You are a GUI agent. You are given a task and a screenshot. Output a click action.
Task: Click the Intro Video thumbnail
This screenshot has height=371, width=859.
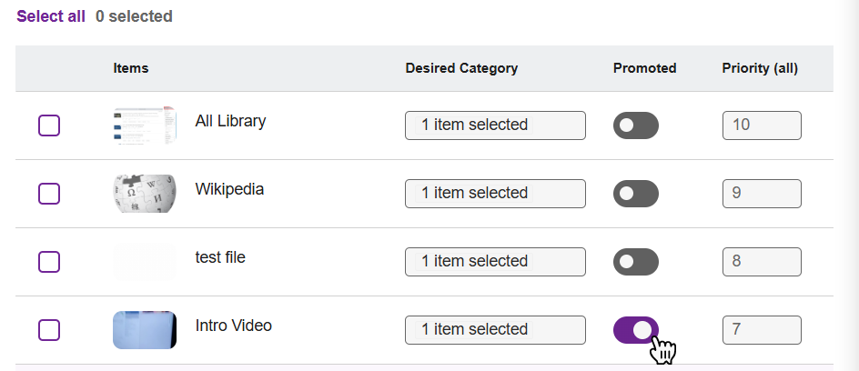coord(144,329)
